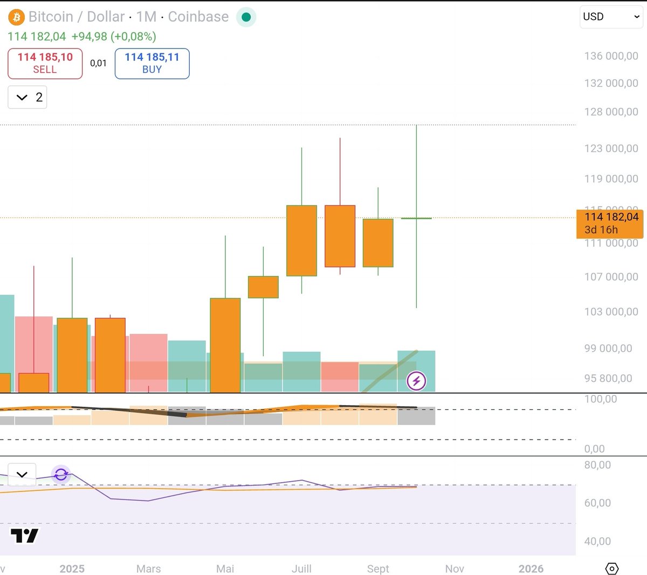Click the purple replay sync icon on the indicator pane
Viewport: 647px width, 575px height.
pyautogui.click(x=61, y=475)
